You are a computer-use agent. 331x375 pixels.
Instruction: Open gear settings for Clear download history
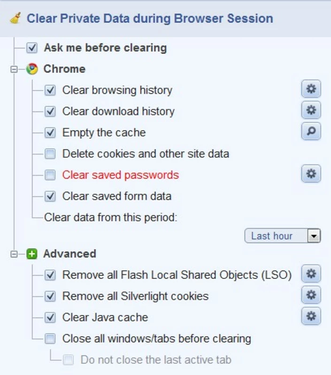pos(311,110)
